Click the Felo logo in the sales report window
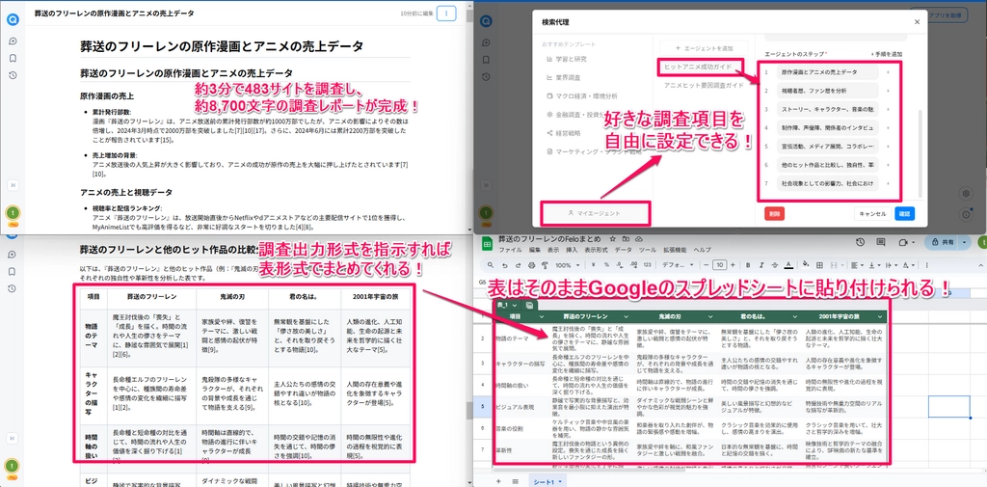This screenshot has width=987, height=487. click(12, 19)
